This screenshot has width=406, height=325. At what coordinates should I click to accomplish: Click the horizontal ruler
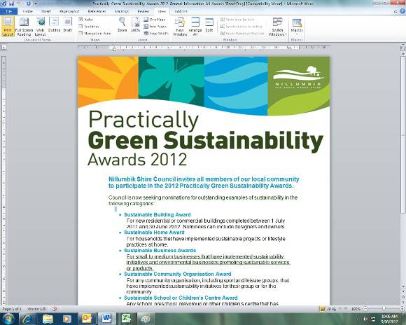204,48
